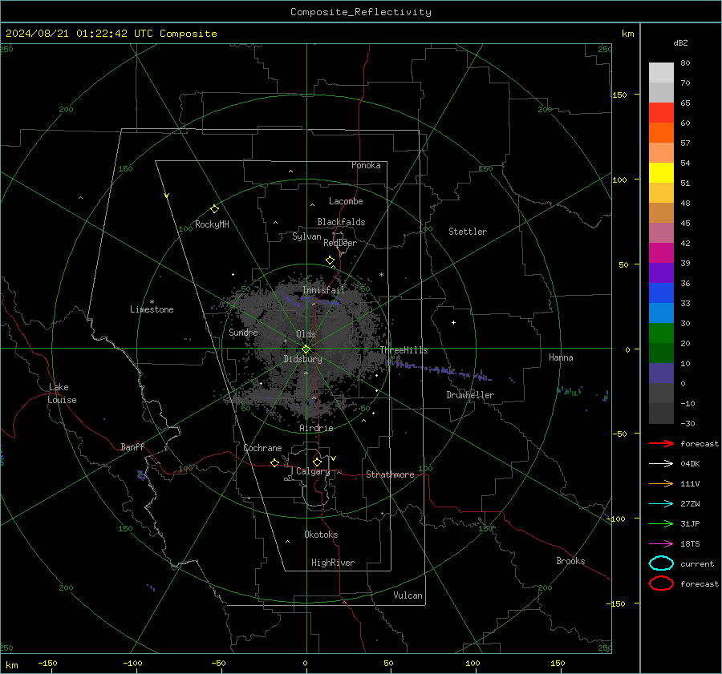Pick the bright yellow 51–54 dBZ swatch
Image resolution: width=722 pixels, height=674 pixels.
(x=661, y=173)
